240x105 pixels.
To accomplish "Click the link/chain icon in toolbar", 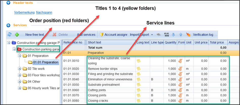I will (159, 35).
